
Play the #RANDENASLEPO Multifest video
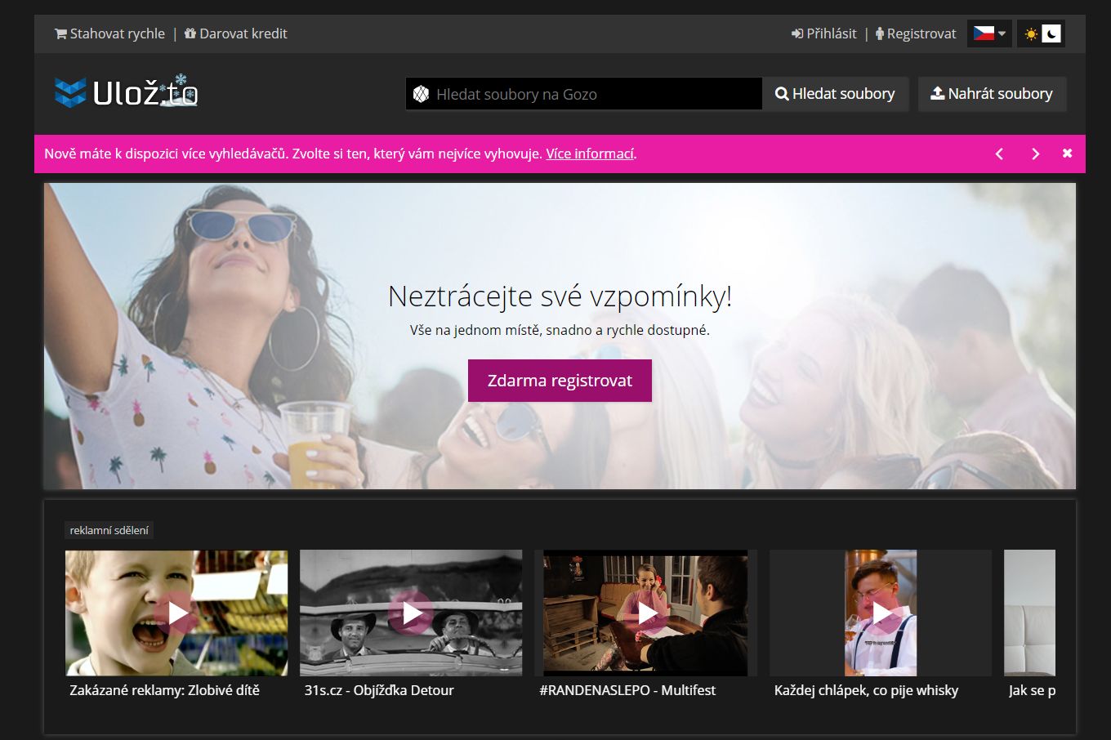coord(645,613)
